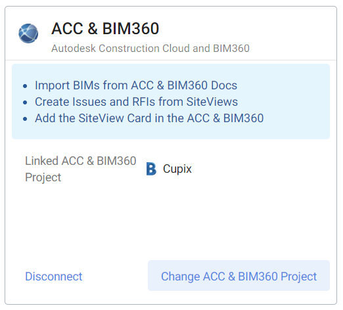
Task: Click the Autodesk Construction Cloud and BIM360 subtitle
Action: tap(150, 49)
